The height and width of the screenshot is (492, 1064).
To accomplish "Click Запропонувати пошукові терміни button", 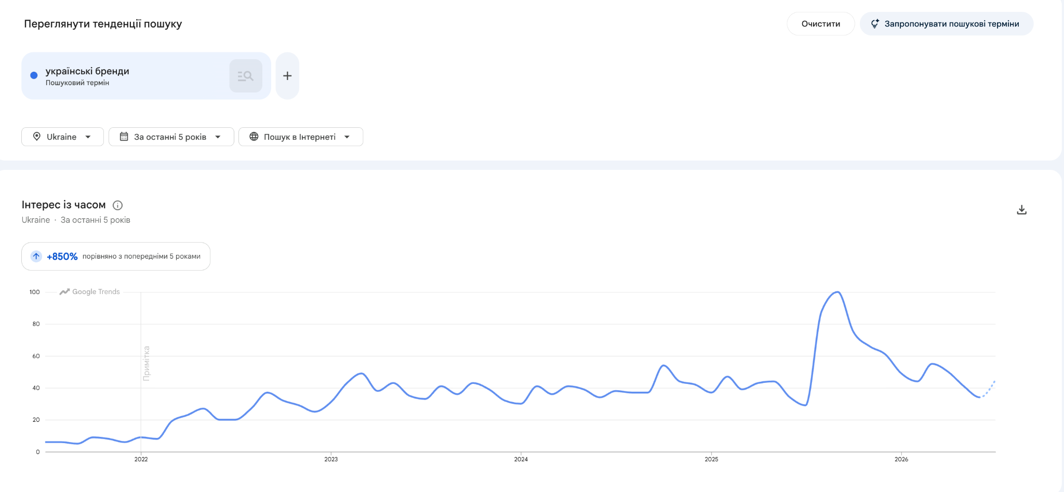I will pos(947,24).
